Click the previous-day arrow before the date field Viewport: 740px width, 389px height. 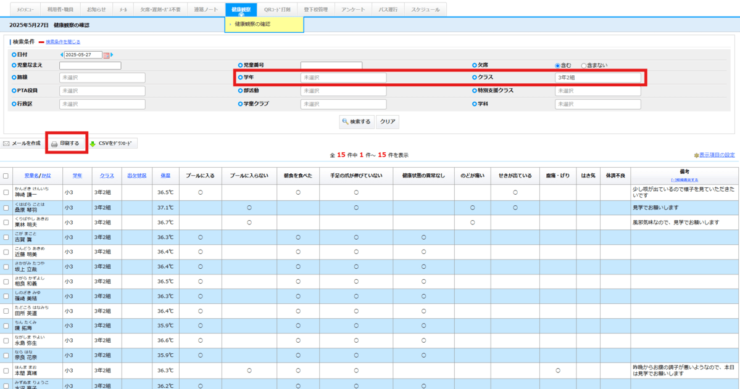[x=62, y=55]
